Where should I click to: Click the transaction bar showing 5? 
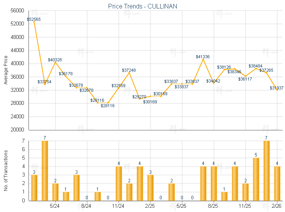[256, 179]
